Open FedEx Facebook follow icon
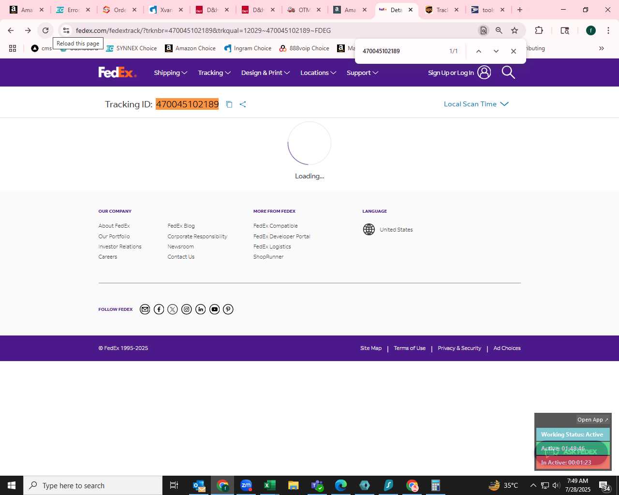This screenshot has height=495, width=619. pyautogui.click(x=159, y=309)
